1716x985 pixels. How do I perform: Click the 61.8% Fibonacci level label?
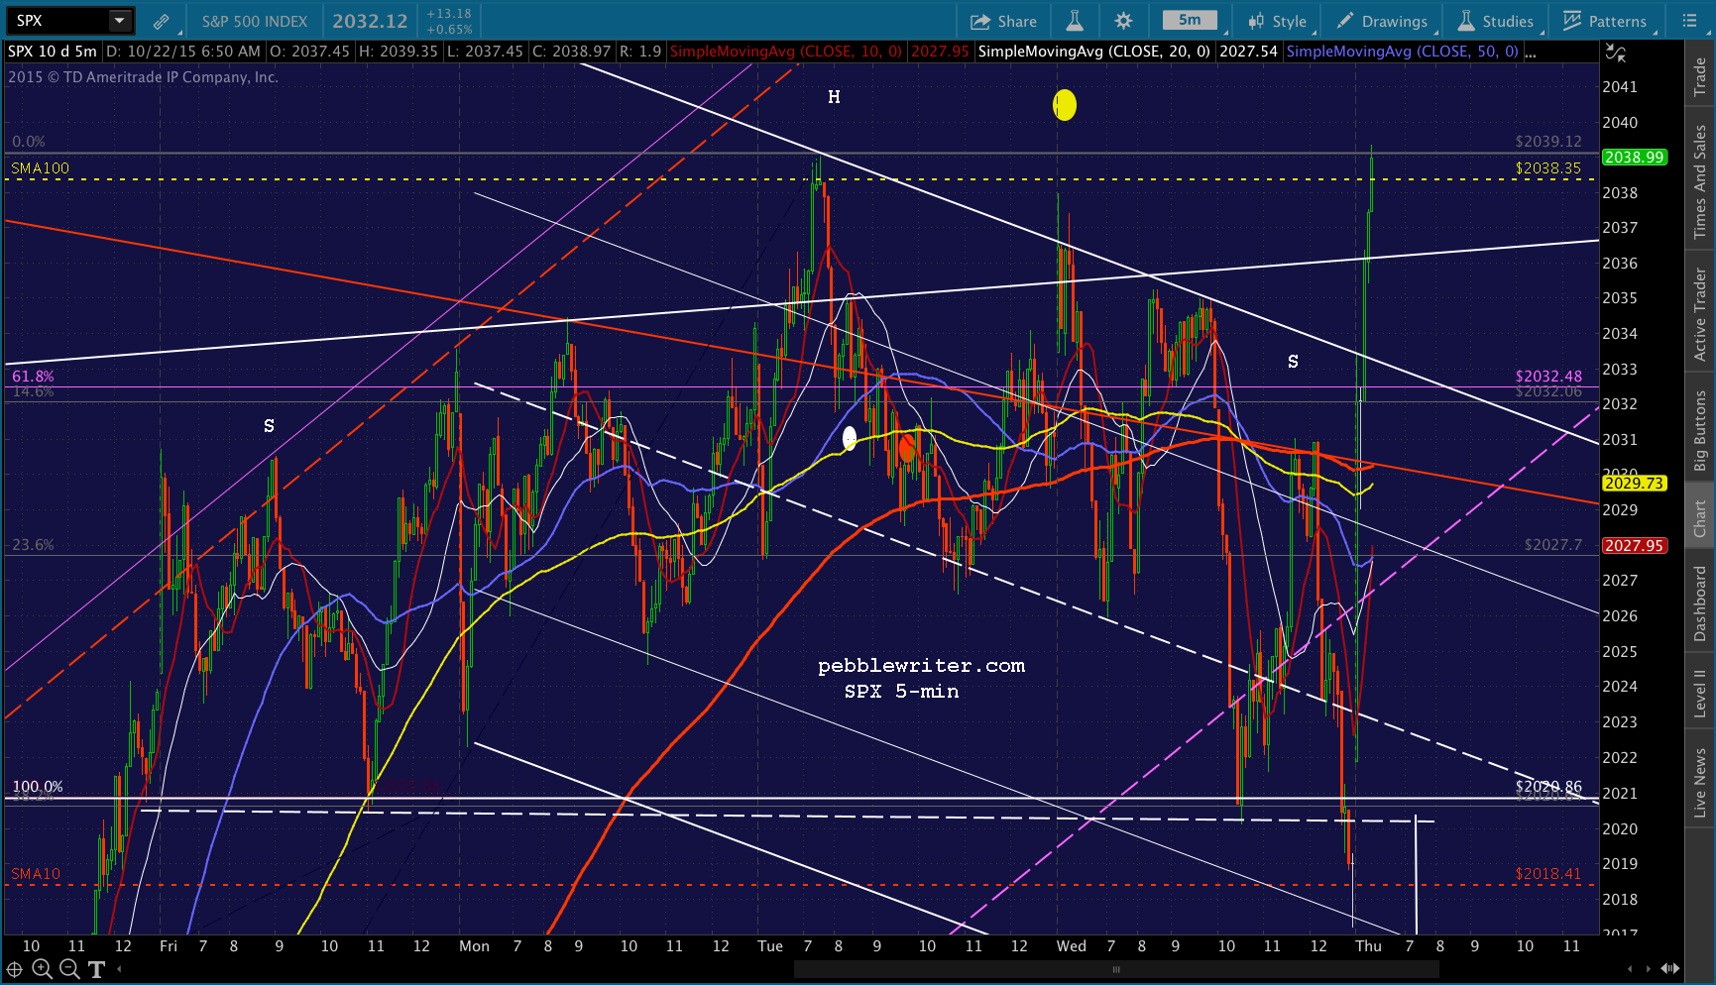33,377
